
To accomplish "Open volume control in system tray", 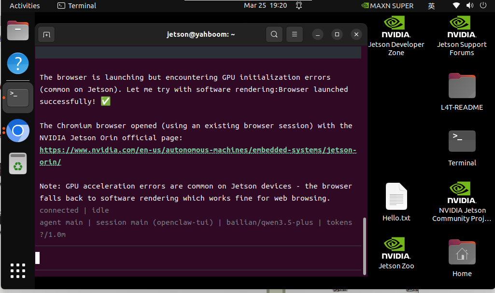I will click(470, 5).
